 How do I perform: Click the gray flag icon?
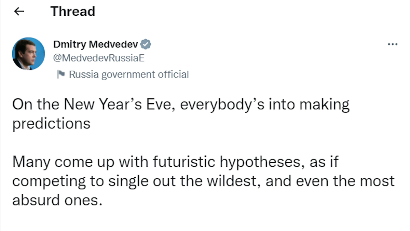pos(61,74)
